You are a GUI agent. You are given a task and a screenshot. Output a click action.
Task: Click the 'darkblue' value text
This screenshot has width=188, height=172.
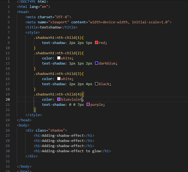pos(107,63)
